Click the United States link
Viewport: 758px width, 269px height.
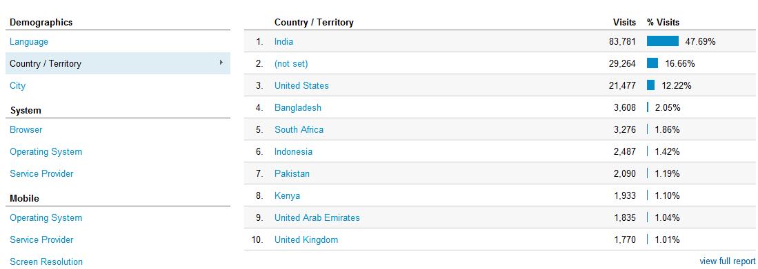click(x=301, y=86)
